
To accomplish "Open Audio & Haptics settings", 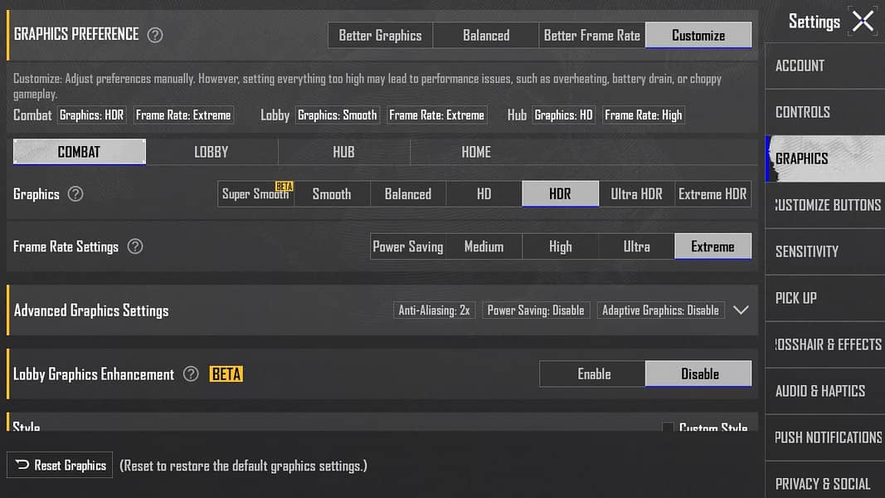I will [x=825, y=391].
